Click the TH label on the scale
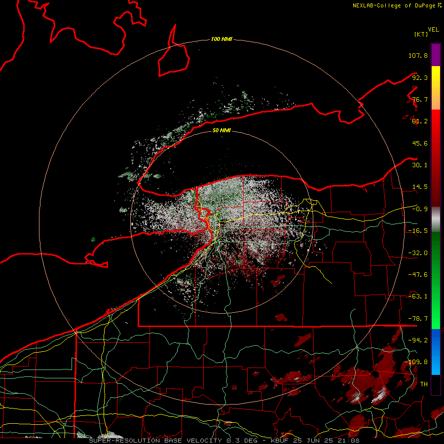The width and height of the screenshot is (444, 444). tap(424, 384)
